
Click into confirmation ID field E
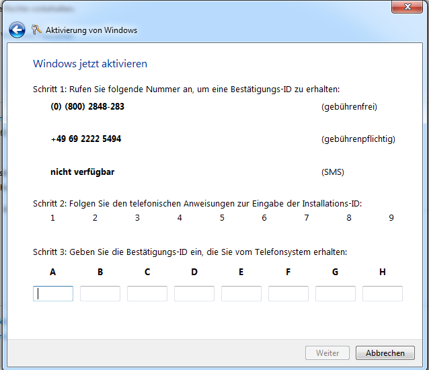[241, 294]
